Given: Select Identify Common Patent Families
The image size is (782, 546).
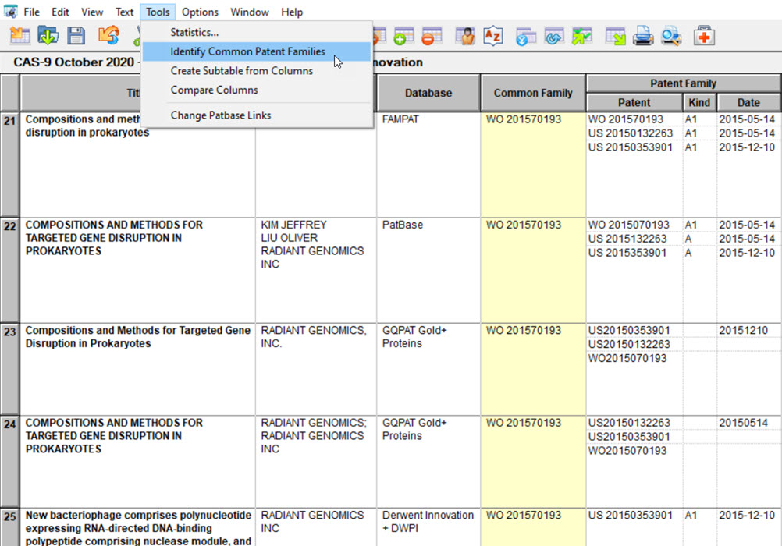Looking at the screenshot, I should 247,51.
